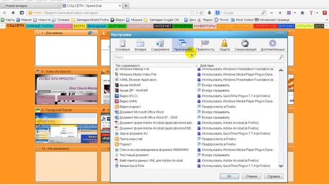Click the browser Forward arrow

[x=13, y=13]
